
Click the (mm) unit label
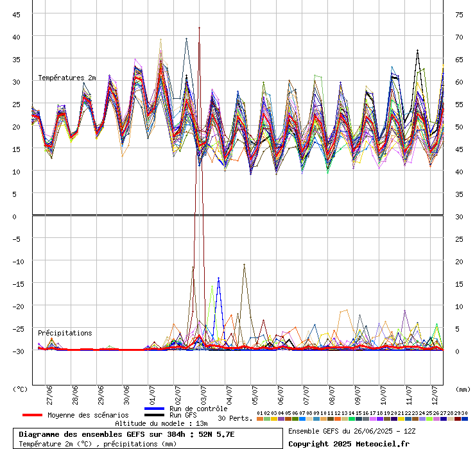pos(463,389)
